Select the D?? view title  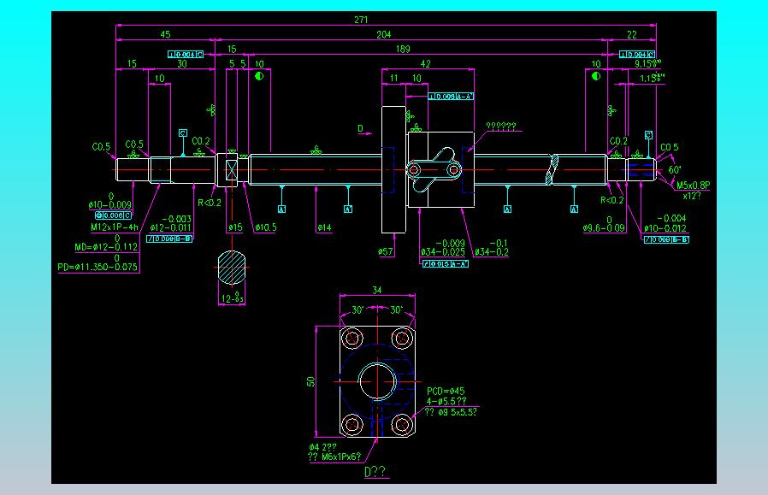pos(375,472)
